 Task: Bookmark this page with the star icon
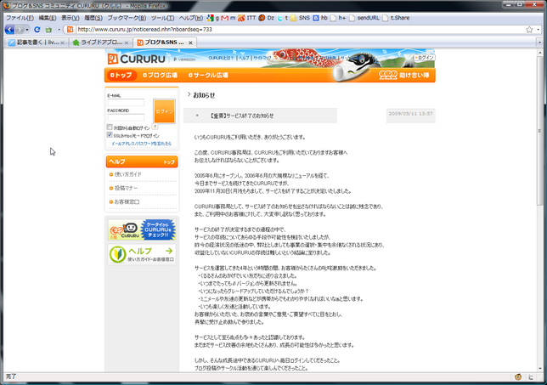click(x=529, y=30)
